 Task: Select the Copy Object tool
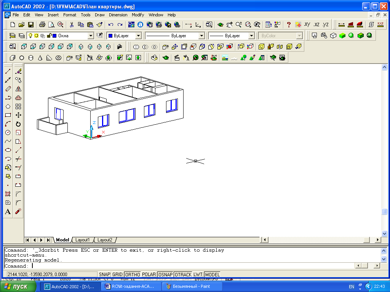[x=18, y=80]
